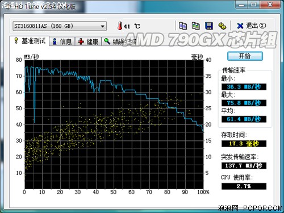The height and width of the screenshot is (213, 284).
Task: Click the access time value 17.3 毫秒
Action: pos(244,144)
